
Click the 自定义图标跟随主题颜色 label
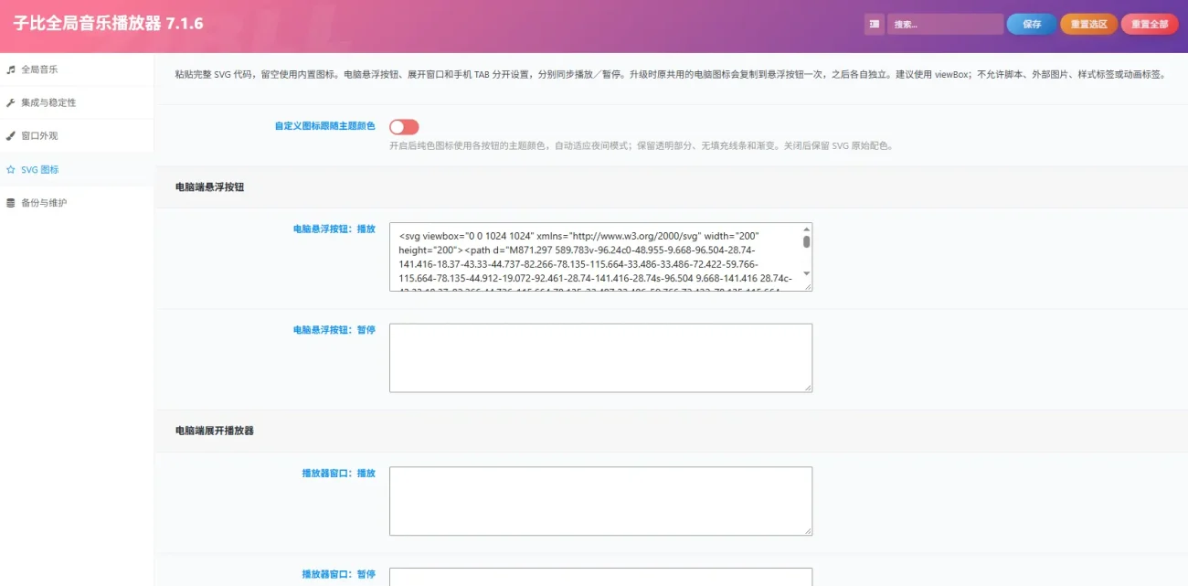click(x=324, y=126)
